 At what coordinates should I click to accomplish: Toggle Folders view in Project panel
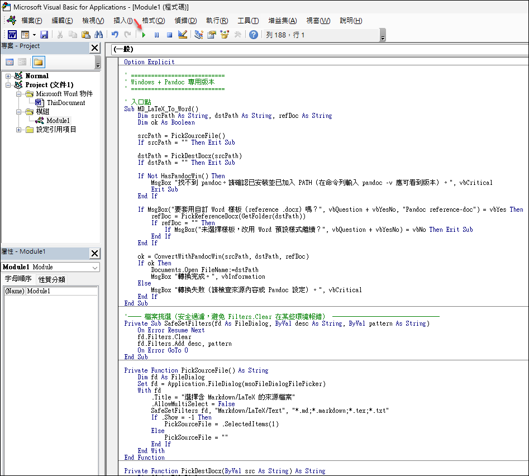click(x=38, y=62)
